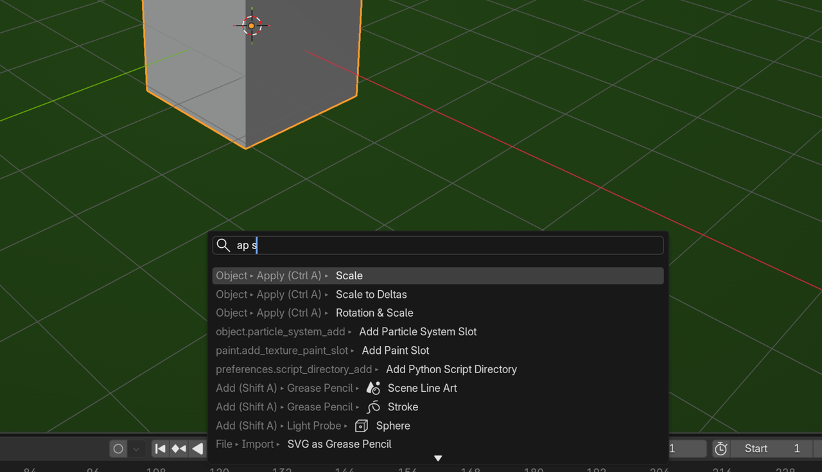Click the Light Probe Sphere icon
822x472 pixels.
click(362, 426)
